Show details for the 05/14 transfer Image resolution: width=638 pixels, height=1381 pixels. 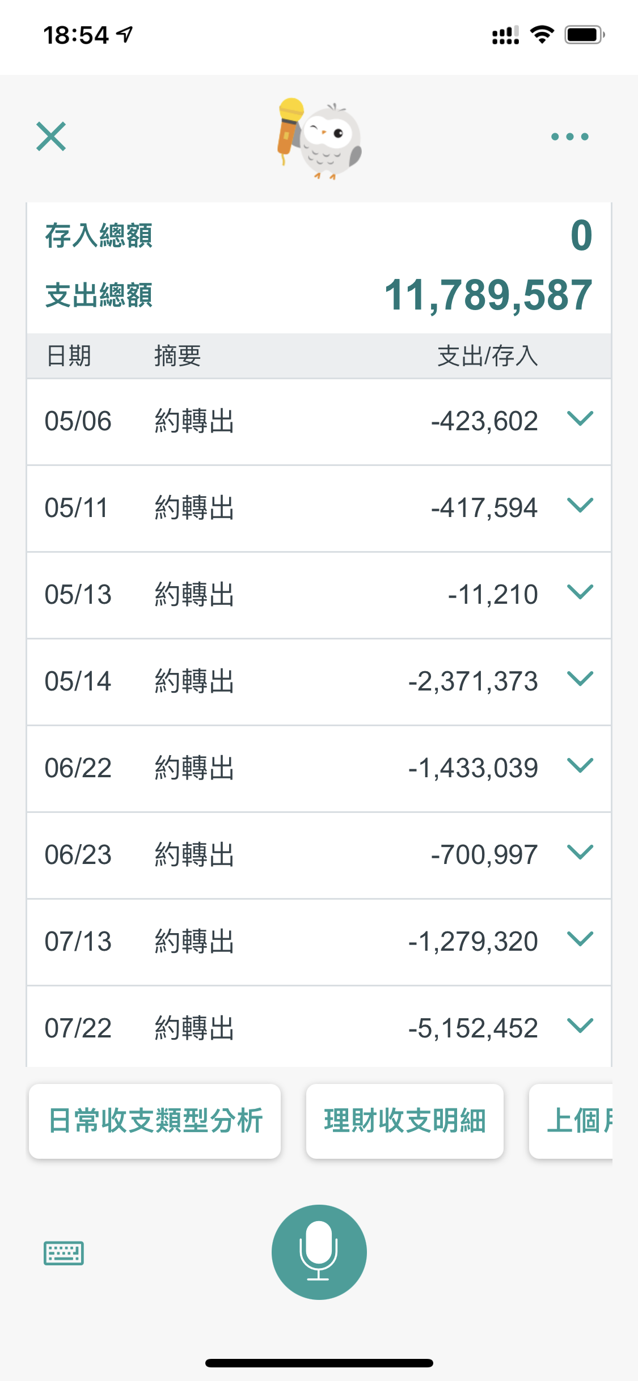pos(580,679)
